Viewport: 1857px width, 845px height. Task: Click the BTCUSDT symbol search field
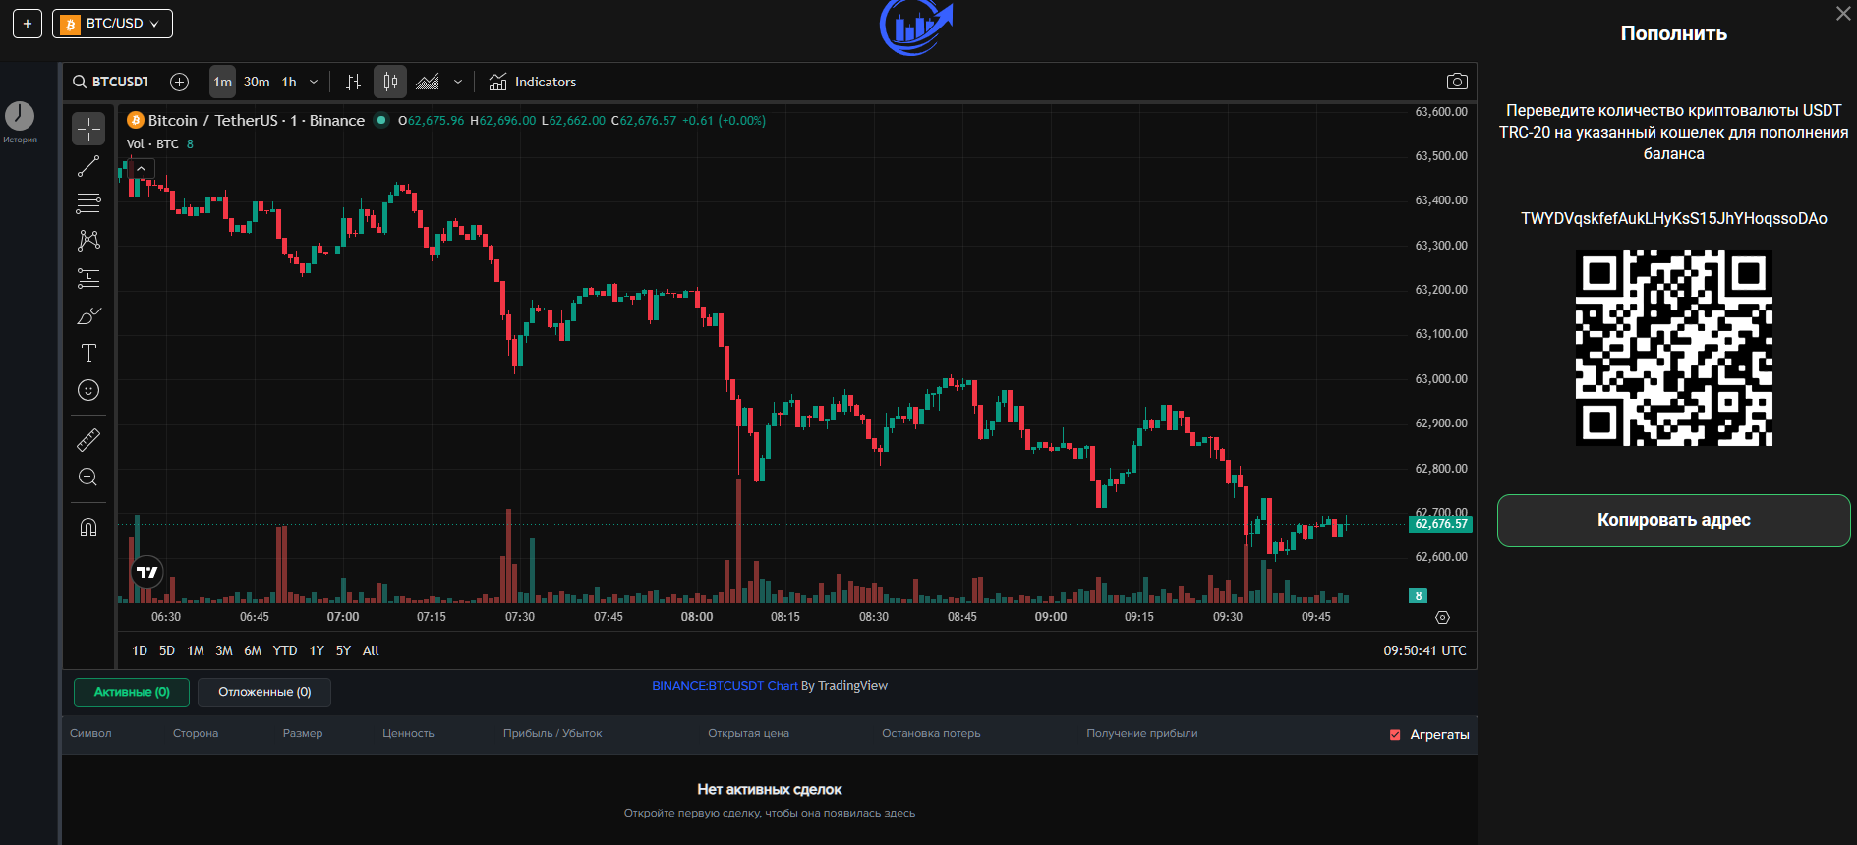pyautogui.click(x=110, y=82)
